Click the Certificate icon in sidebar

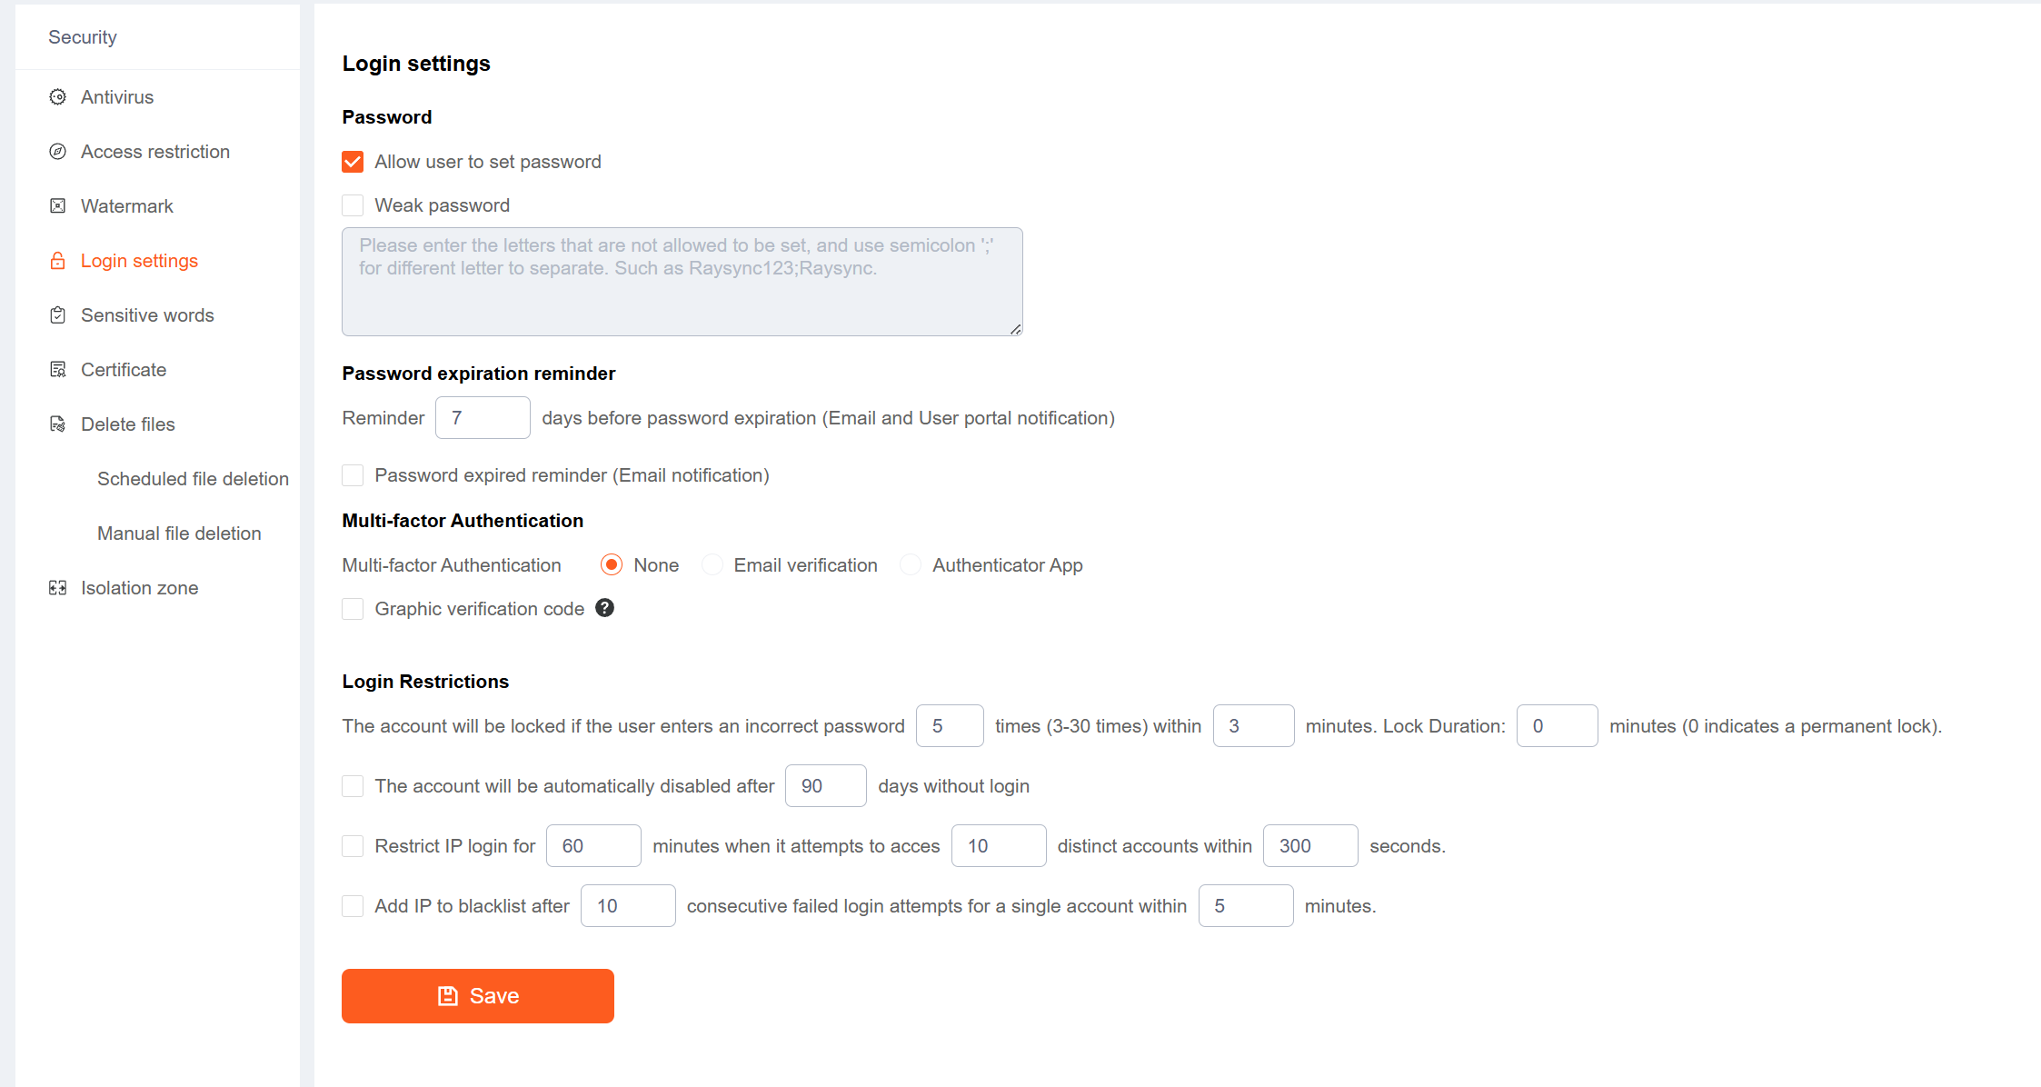(58, 370)
